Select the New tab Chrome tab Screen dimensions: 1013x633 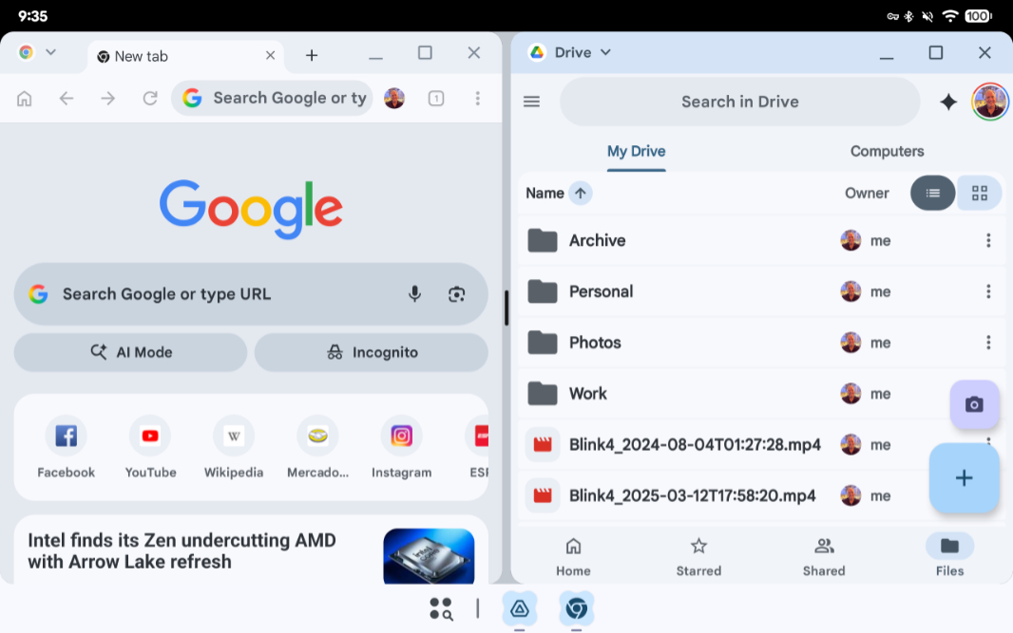(x=186, y=57)
